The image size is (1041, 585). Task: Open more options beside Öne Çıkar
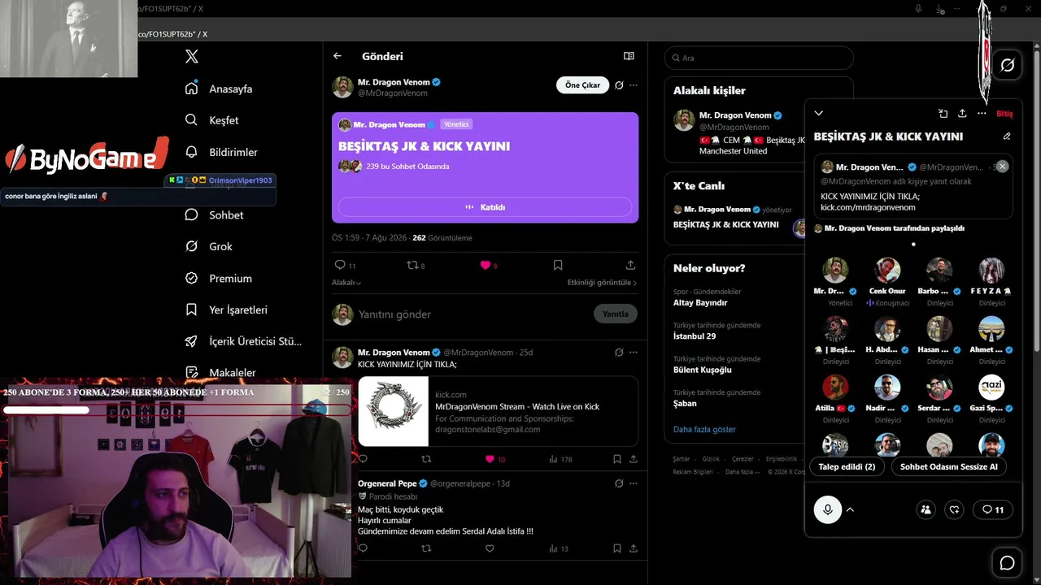634,85
